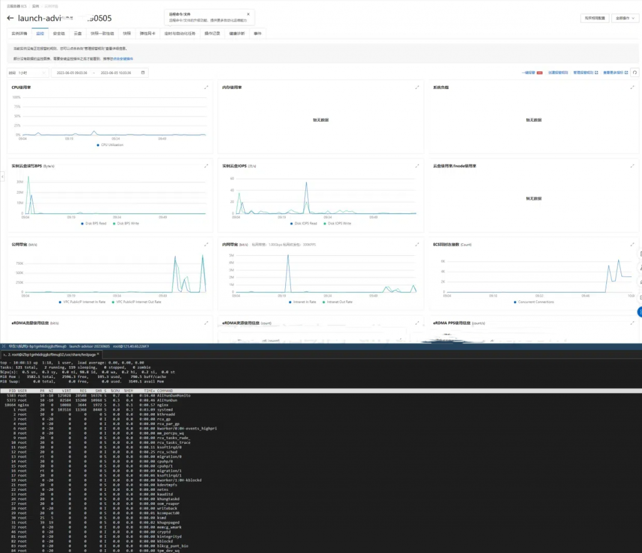
Task: Open the 全部操作 dropdown menu
Action: click(x=625, y=18)
